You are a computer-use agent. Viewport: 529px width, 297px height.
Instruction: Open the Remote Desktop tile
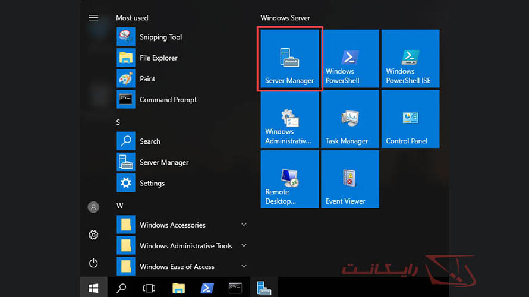tap(289, 179)
